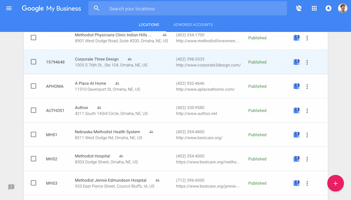Open storefront icon for Corporate Three Design

(x=296, y=62)
